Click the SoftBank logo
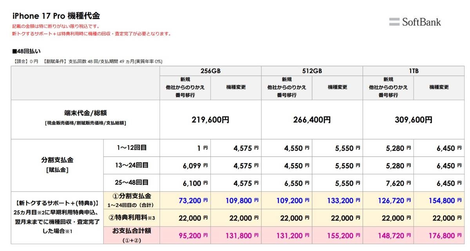Screen dimensions: 470x251 pyautogui.click(x=415, y=22)
